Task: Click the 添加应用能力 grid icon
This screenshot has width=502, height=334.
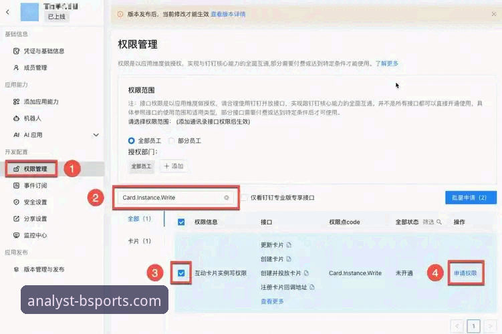Action: 16,102
